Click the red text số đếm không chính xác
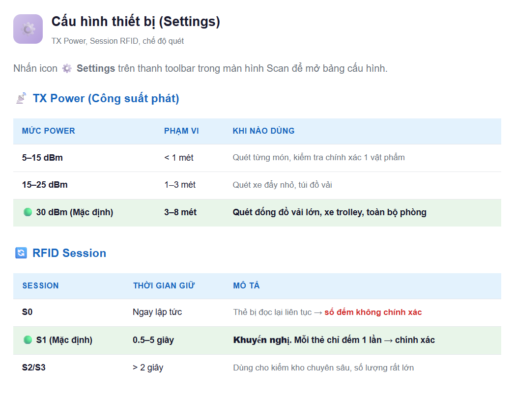514x397 pixels. (x=373, y=312)
